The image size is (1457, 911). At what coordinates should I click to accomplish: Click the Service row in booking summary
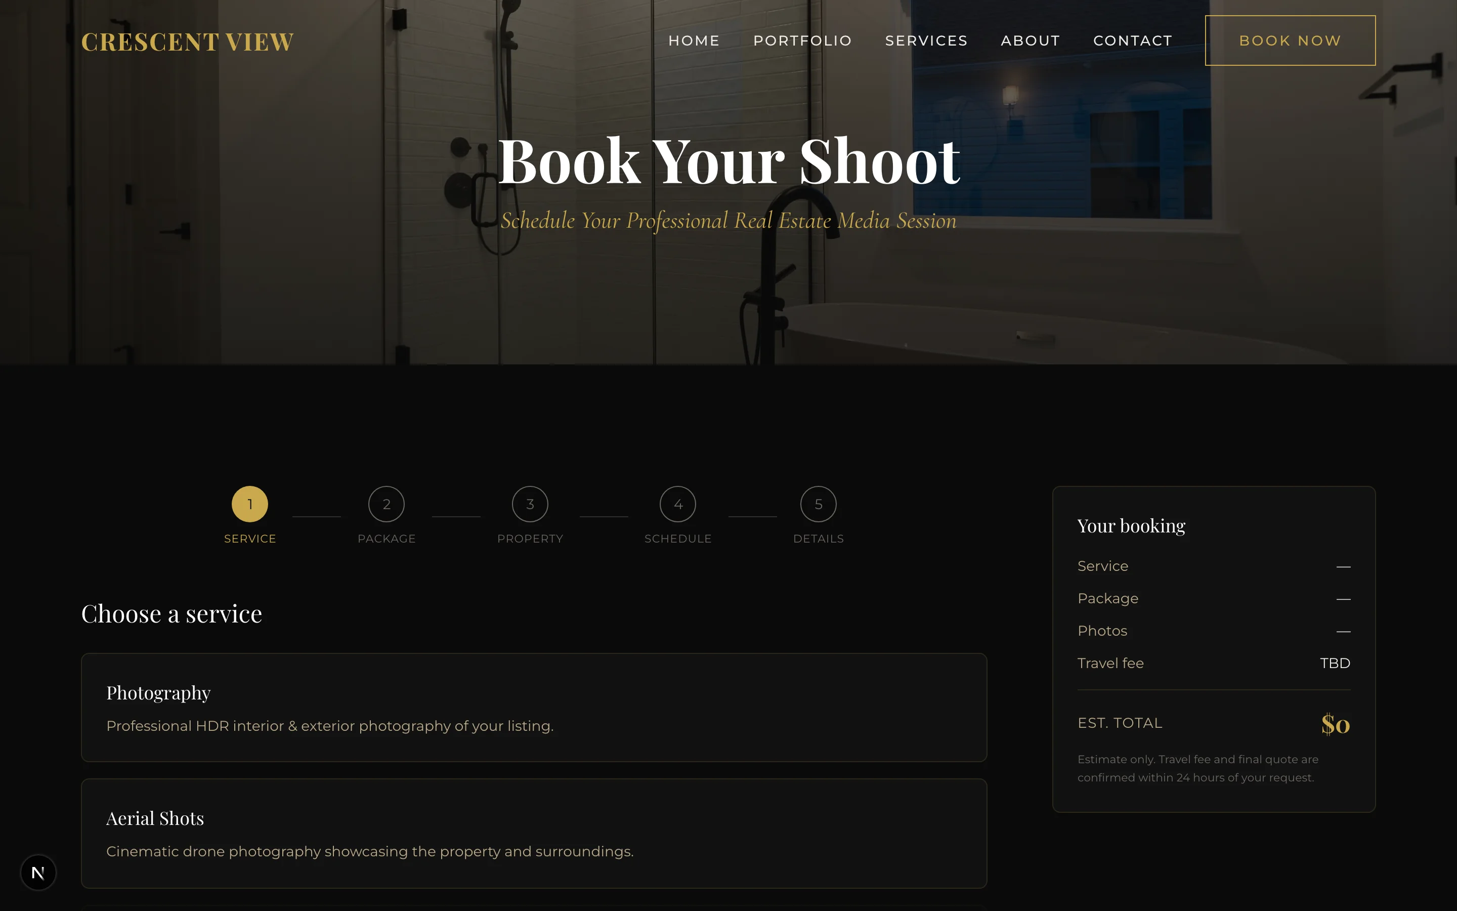(1214, 566)
